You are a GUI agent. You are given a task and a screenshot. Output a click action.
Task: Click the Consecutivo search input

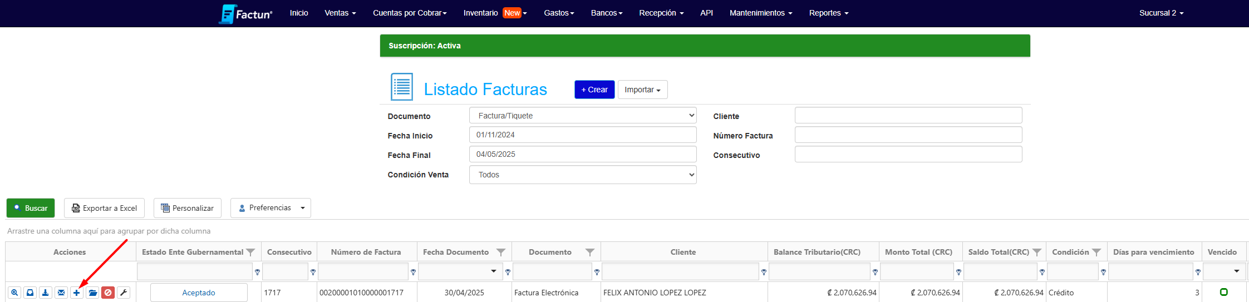click(x=908, y=154)
